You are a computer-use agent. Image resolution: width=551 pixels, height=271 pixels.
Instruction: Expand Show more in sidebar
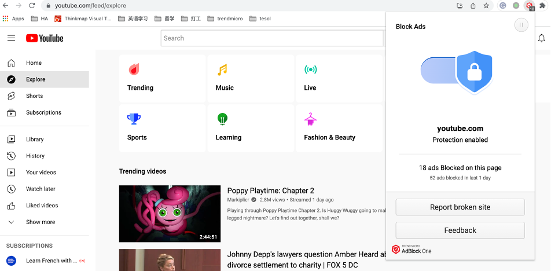point(40,222)
